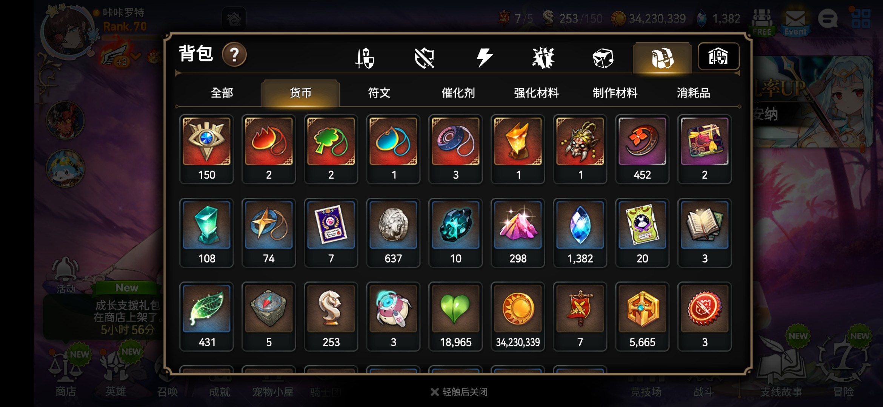Open the spiky burst category icon
Image resolution: width=883 pixels, height=407 pixels.
click(x=543, y=58)
